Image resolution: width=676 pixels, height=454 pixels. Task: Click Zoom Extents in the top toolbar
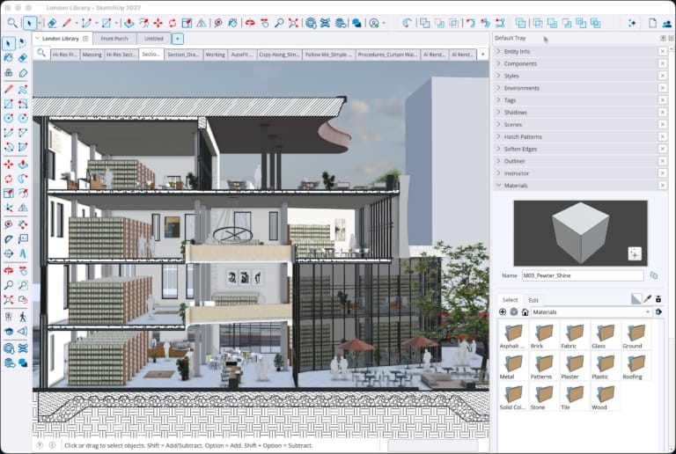[294, 23]
